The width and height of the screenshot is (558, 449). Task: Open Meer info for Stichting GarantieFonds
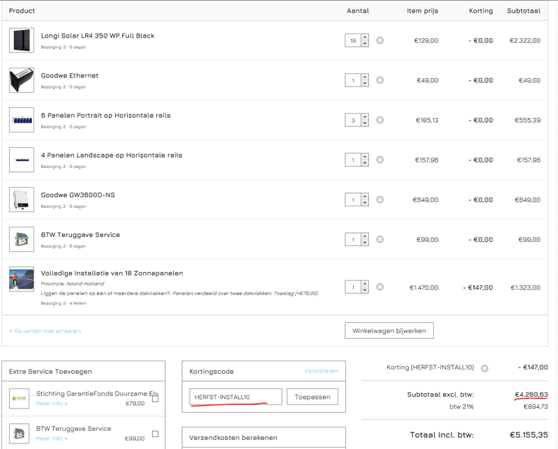coord(52,404)
